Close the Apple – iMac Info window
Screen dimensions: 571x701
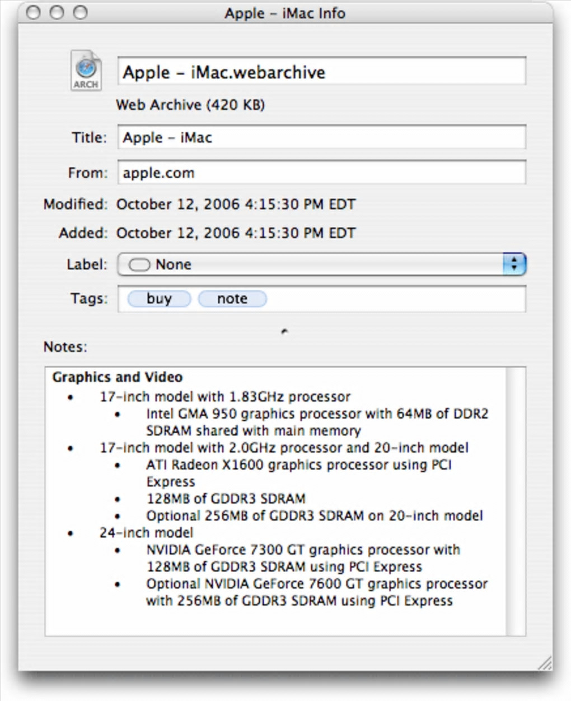point(34,12)
